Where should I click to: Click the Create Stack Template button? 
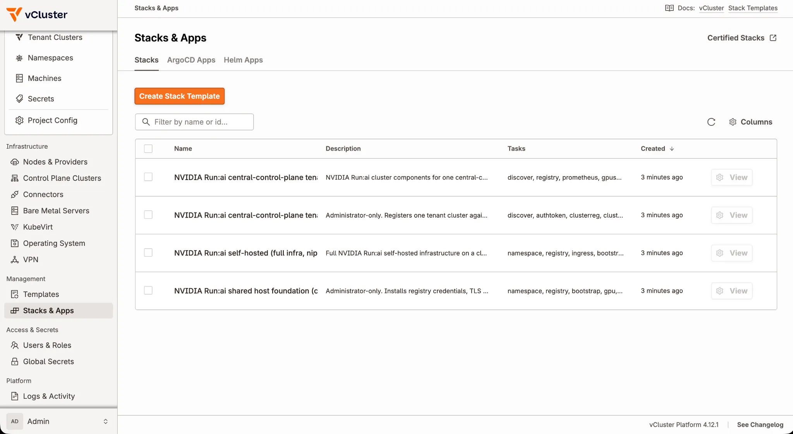click(179, 96)
